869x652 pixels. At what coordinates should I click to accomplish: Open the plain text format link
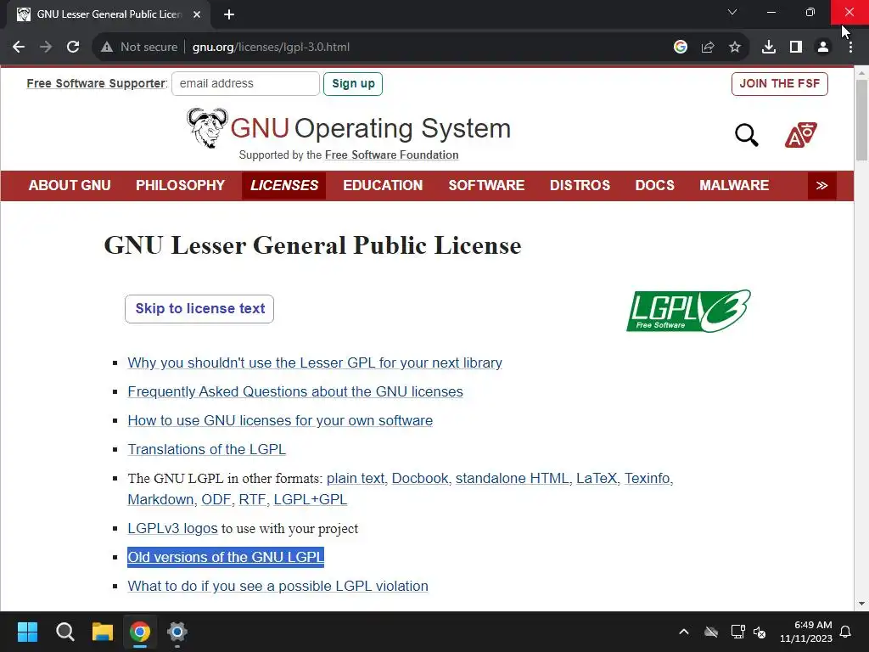pyautogui.click(x=356, y=478)
